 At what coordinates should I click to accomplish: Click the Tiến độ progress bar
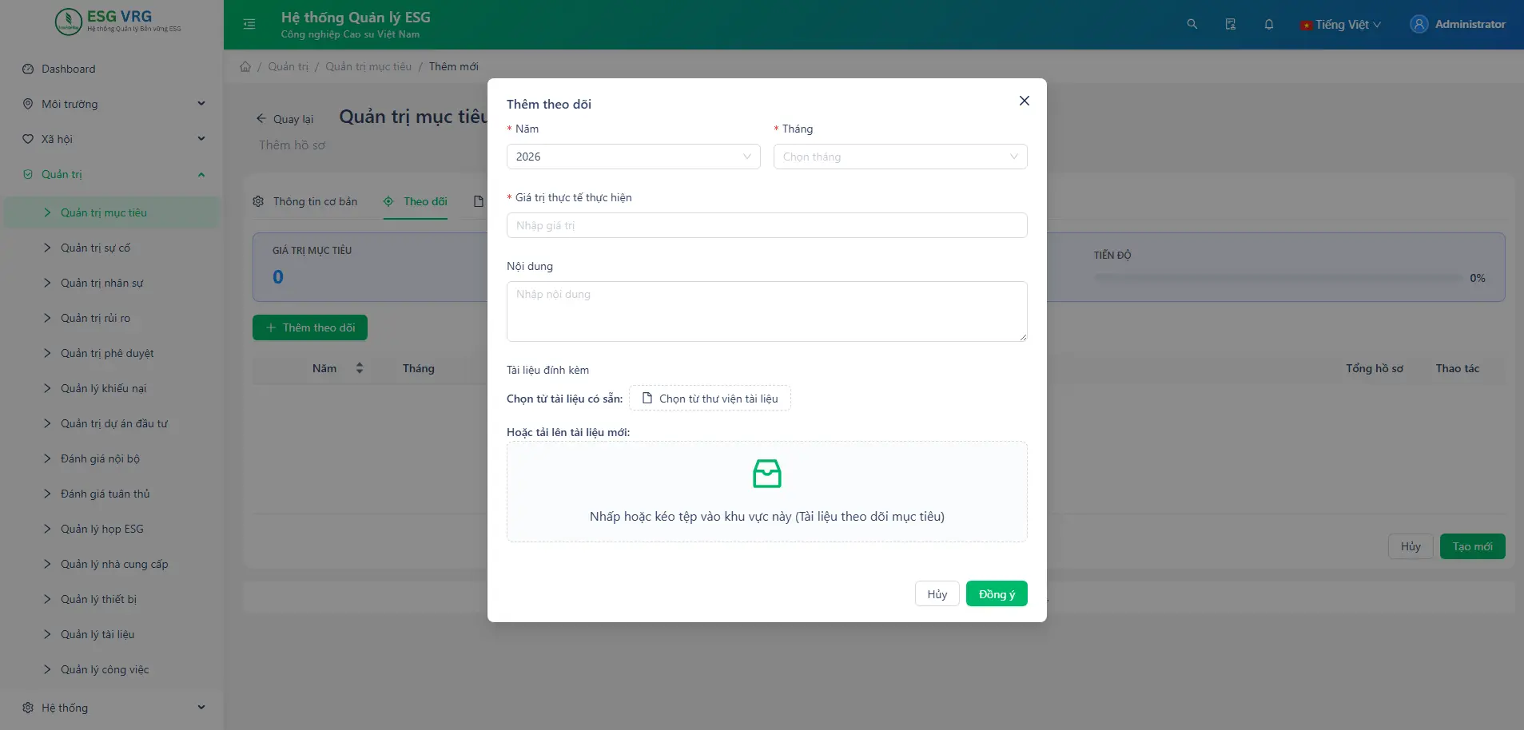point(1277,278)
